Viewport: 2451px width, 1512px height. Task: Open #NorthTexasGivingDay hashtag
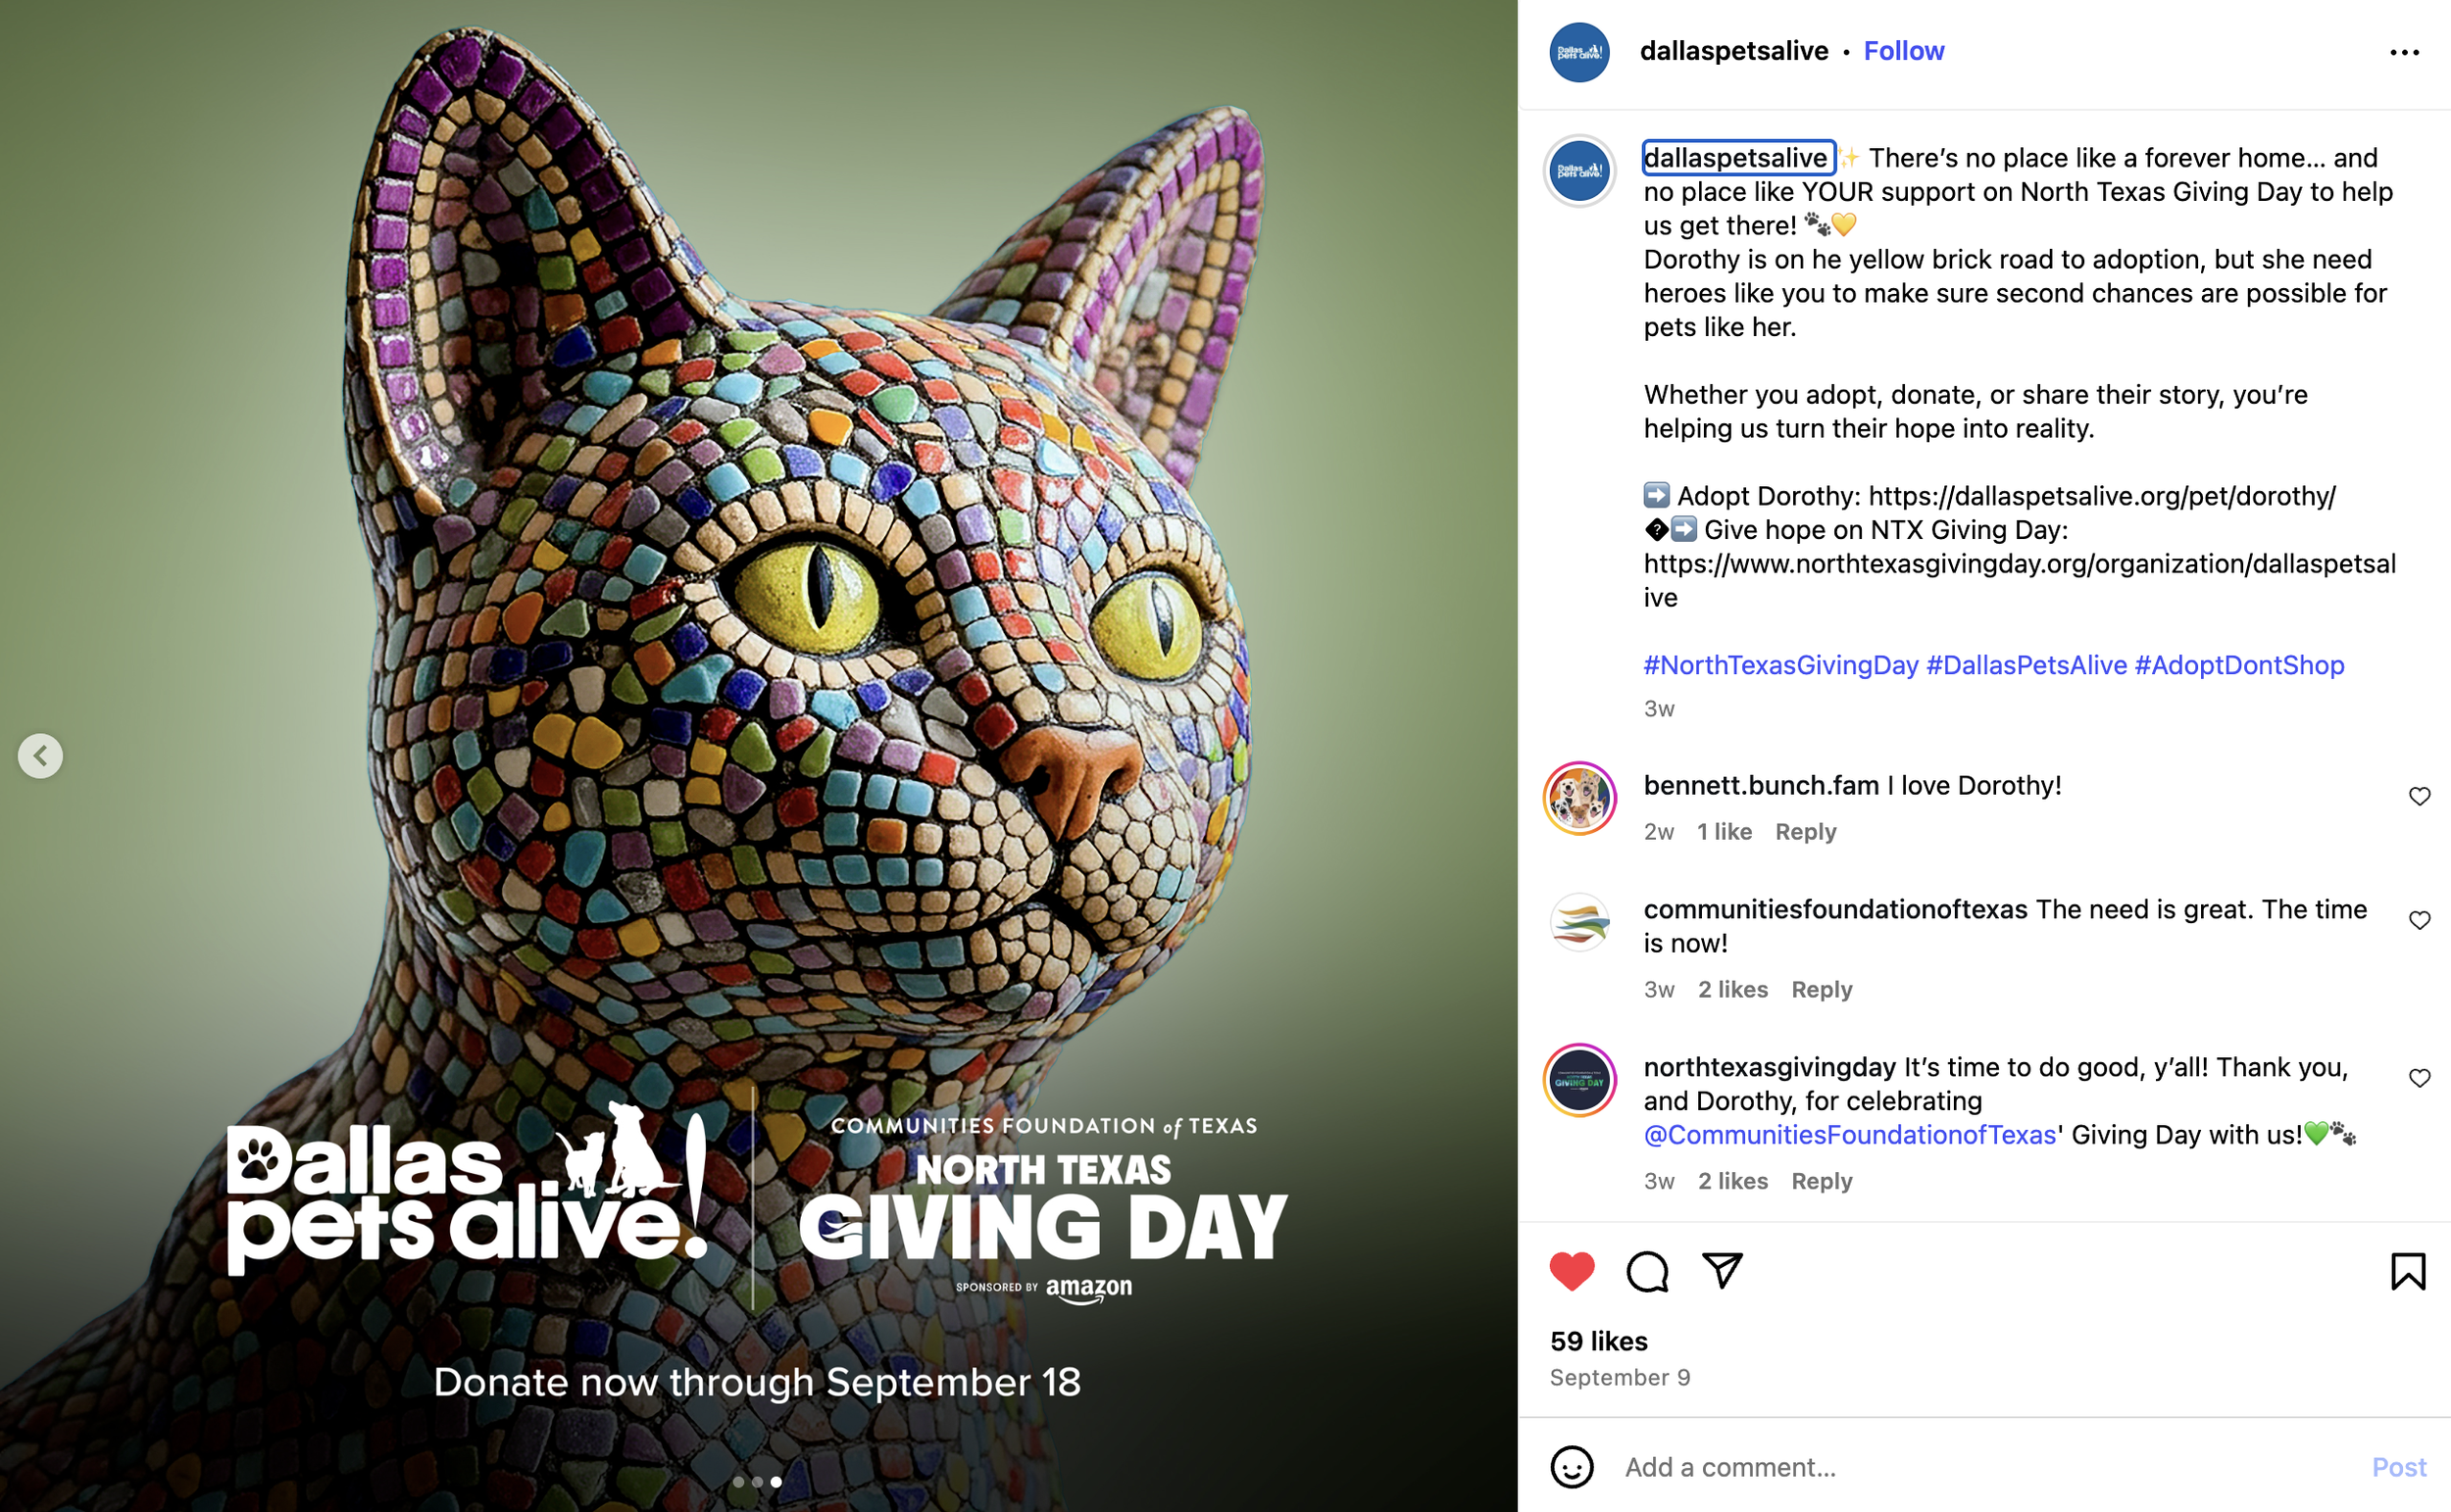click(1780, 665)
